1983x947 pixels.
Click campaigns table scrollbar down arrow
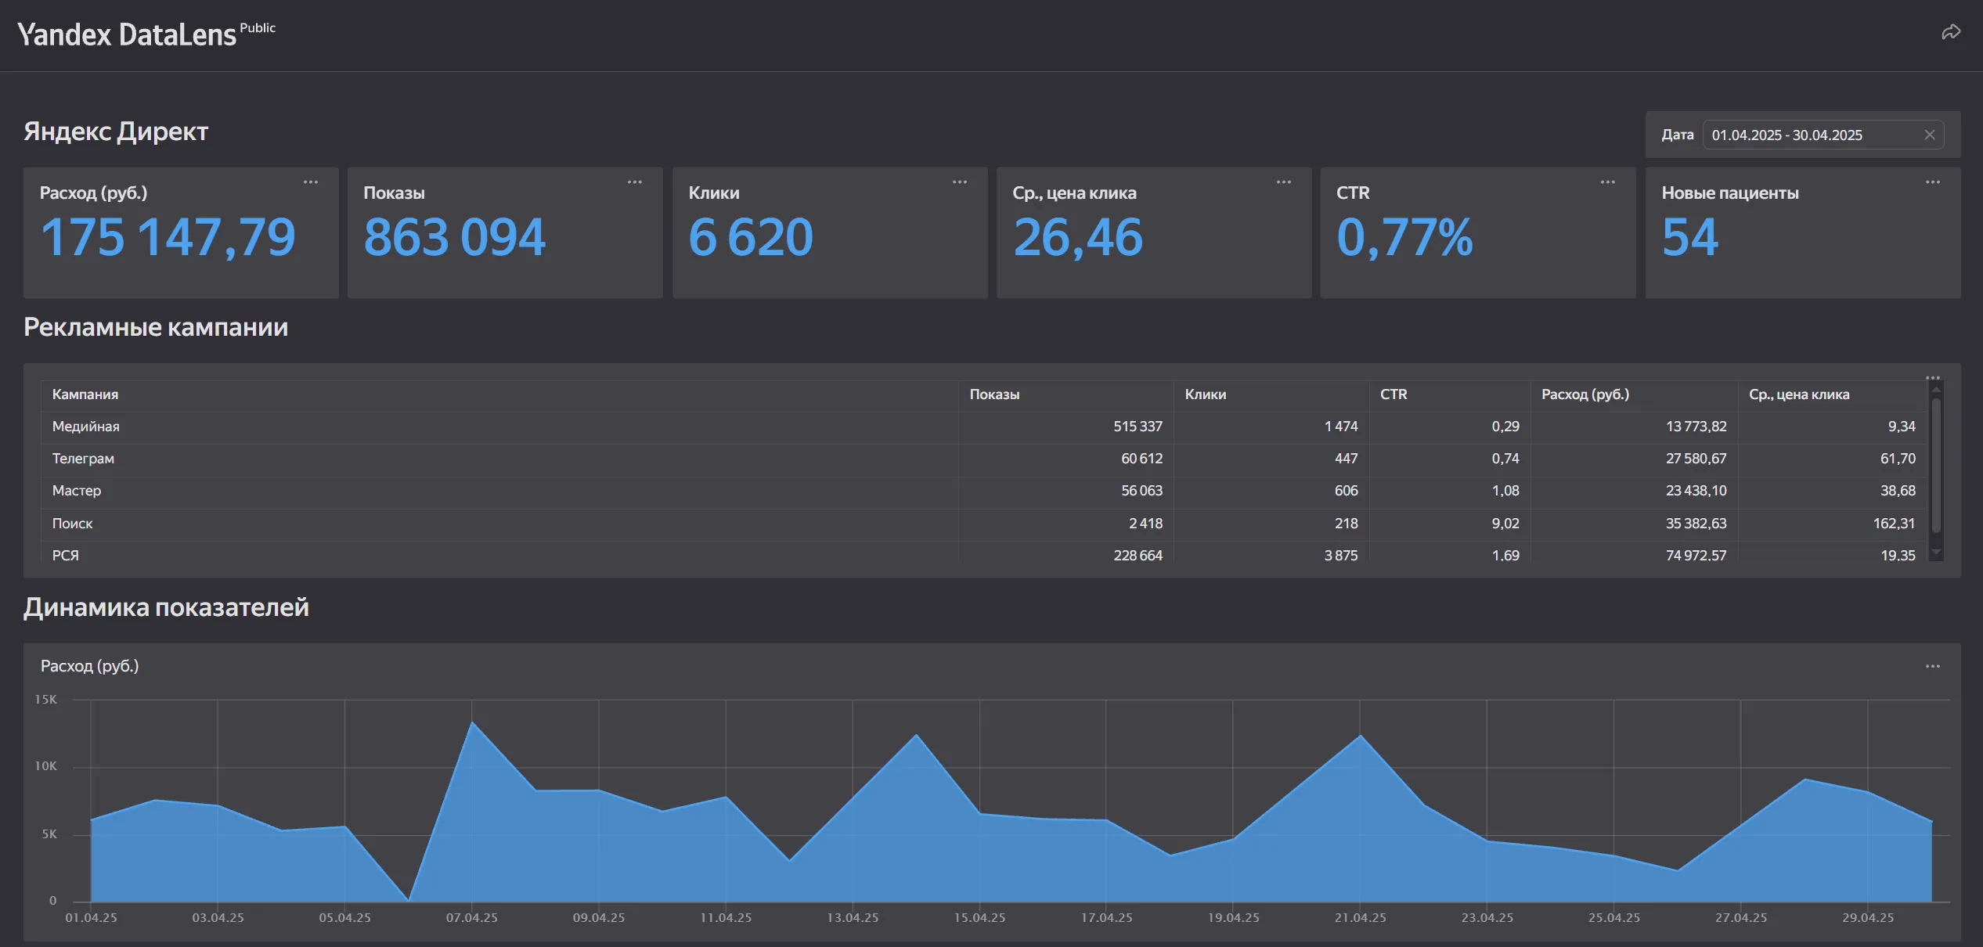pos(1936,553)
